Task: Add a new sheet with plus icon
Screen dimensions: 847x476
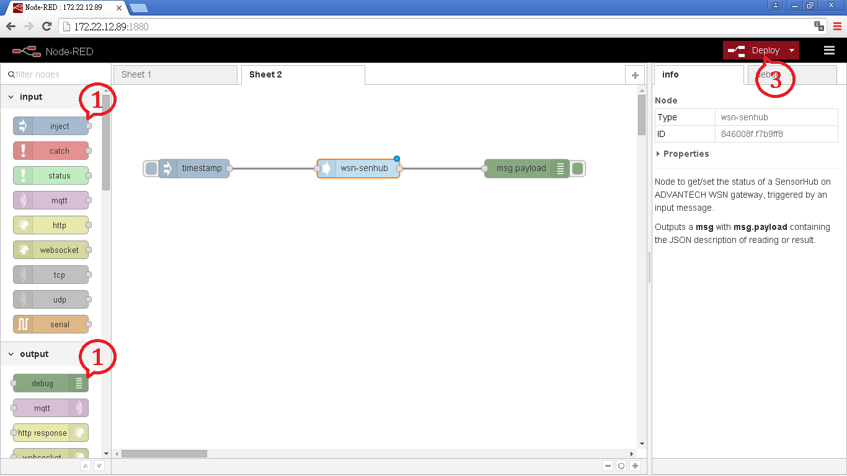Action: (634, 75)
